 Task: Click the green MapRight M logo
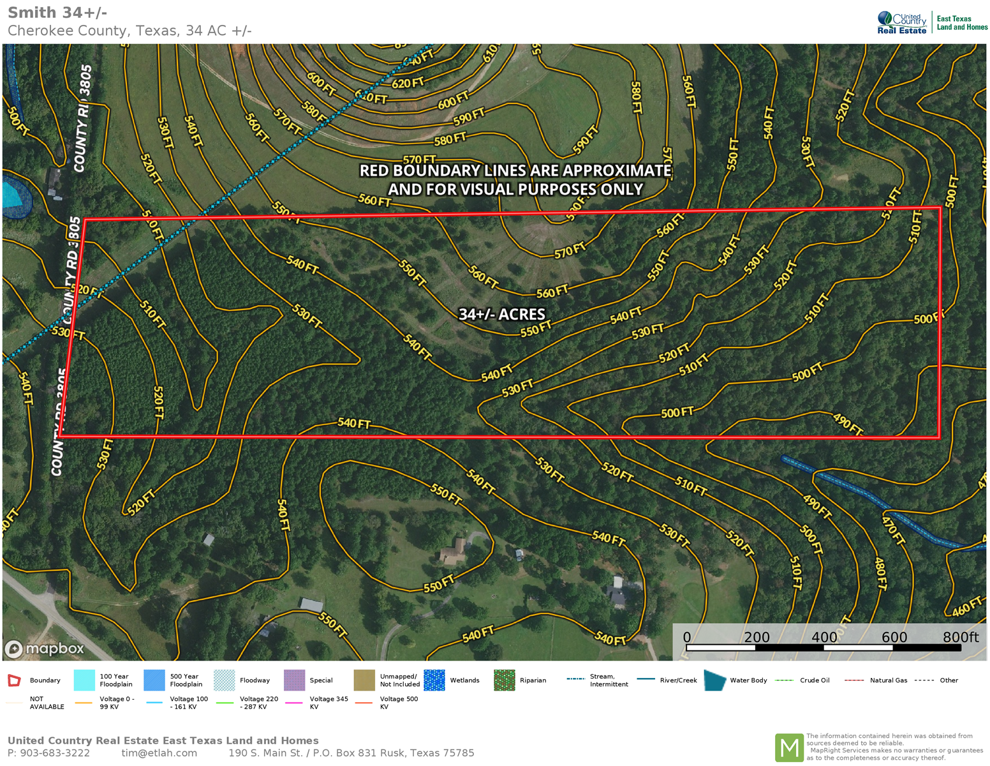788,747
